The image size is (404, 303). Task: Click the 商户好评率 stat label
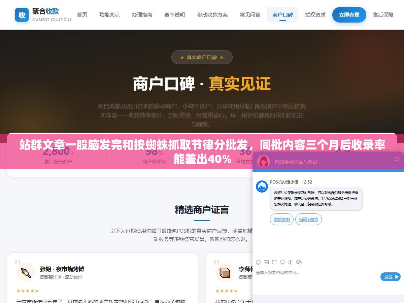154,162
